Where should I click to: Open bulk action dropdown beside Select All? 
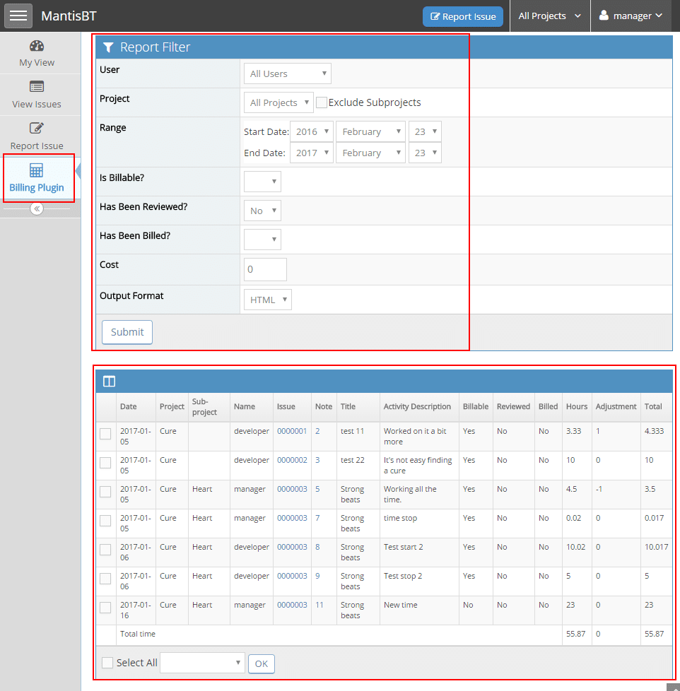tap(202, 663)
